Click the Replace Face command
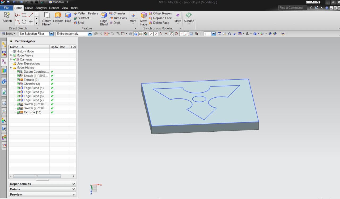The height and width of the screenshot is (199, 340). (160, 18)
